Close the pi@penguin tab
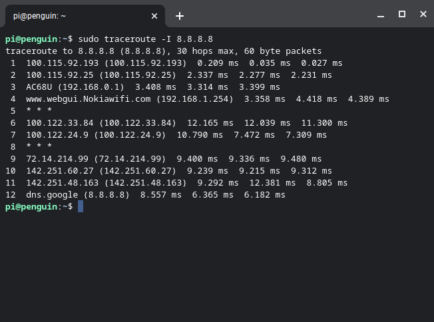Image resolution: width=434 pixels, height=322 pixels. pos(154,16)
